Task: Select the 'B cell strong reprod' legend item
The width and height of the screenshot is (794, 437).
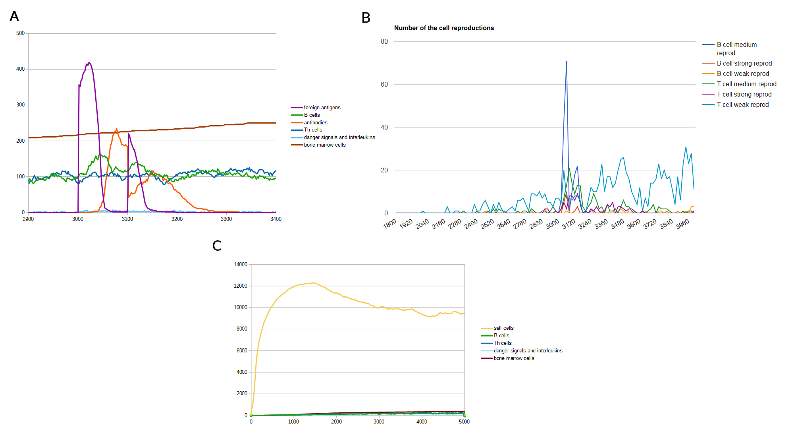Action: click(744, 64)
